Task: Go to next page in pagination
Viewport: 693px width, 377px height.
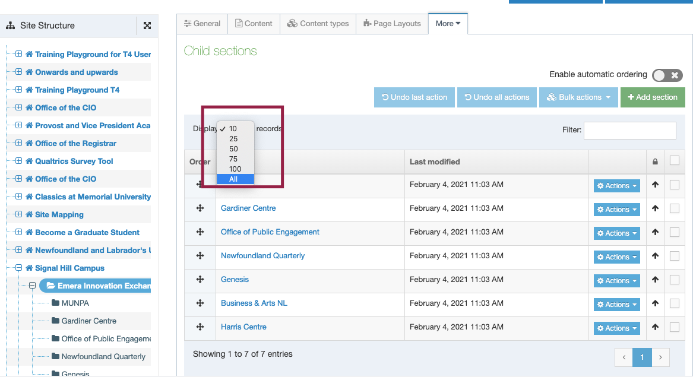Action: (661, 357)
